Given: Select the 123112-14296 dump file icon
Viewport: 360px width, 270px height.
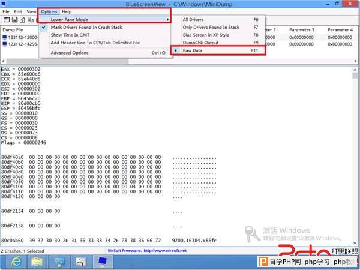Looking at the screenshot, I should 5,44.
